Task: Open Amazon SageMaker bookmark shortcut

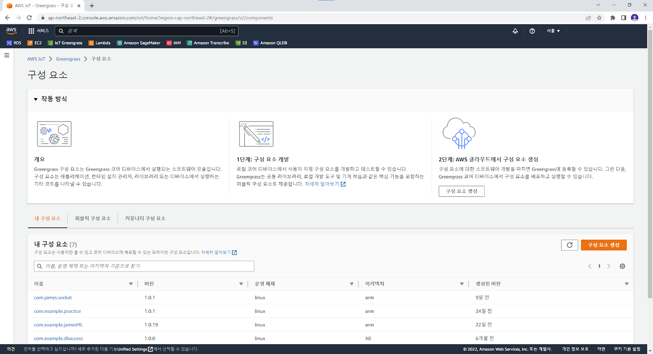Action: pos(138,43)
